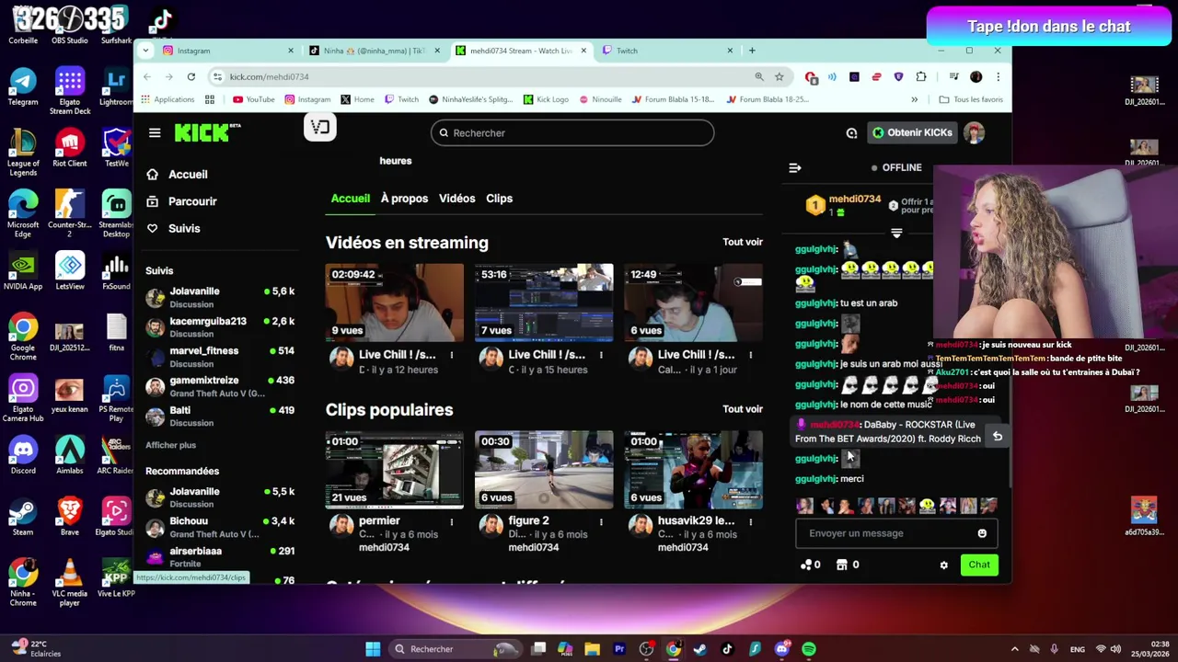Click Tout voir for Clips populaires
This screenshot has height=662, width=1178.
(743, 409)
